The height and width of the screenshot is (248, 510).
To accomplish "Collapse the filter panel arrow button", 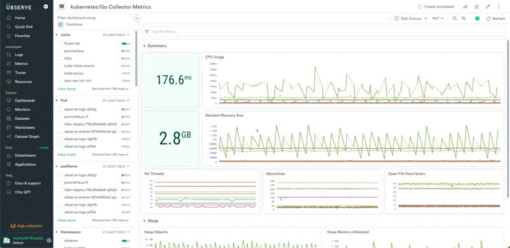I will point(137,18).
